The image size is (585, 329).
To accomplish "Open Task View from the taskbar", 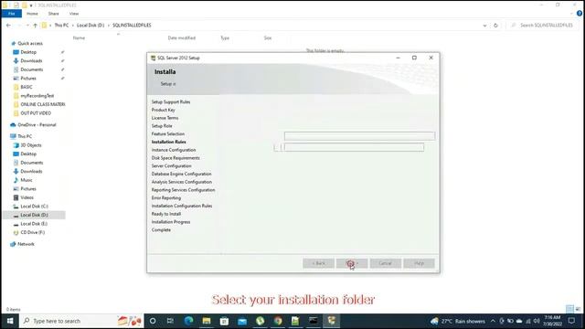I will click(170, 321).
